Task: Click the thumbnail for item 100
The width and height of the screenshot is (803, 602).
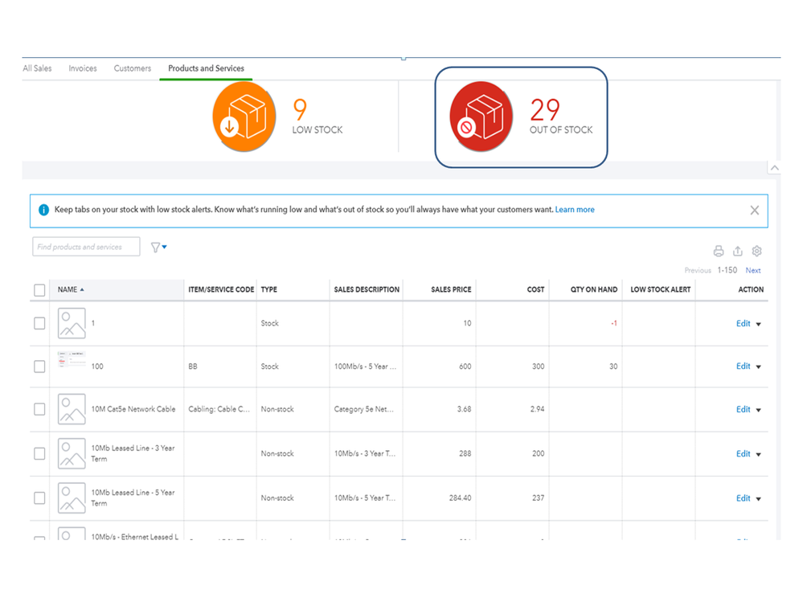Action: 72,360
